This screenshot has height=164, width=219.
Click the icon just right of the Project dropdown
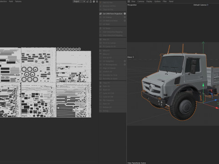88,1
